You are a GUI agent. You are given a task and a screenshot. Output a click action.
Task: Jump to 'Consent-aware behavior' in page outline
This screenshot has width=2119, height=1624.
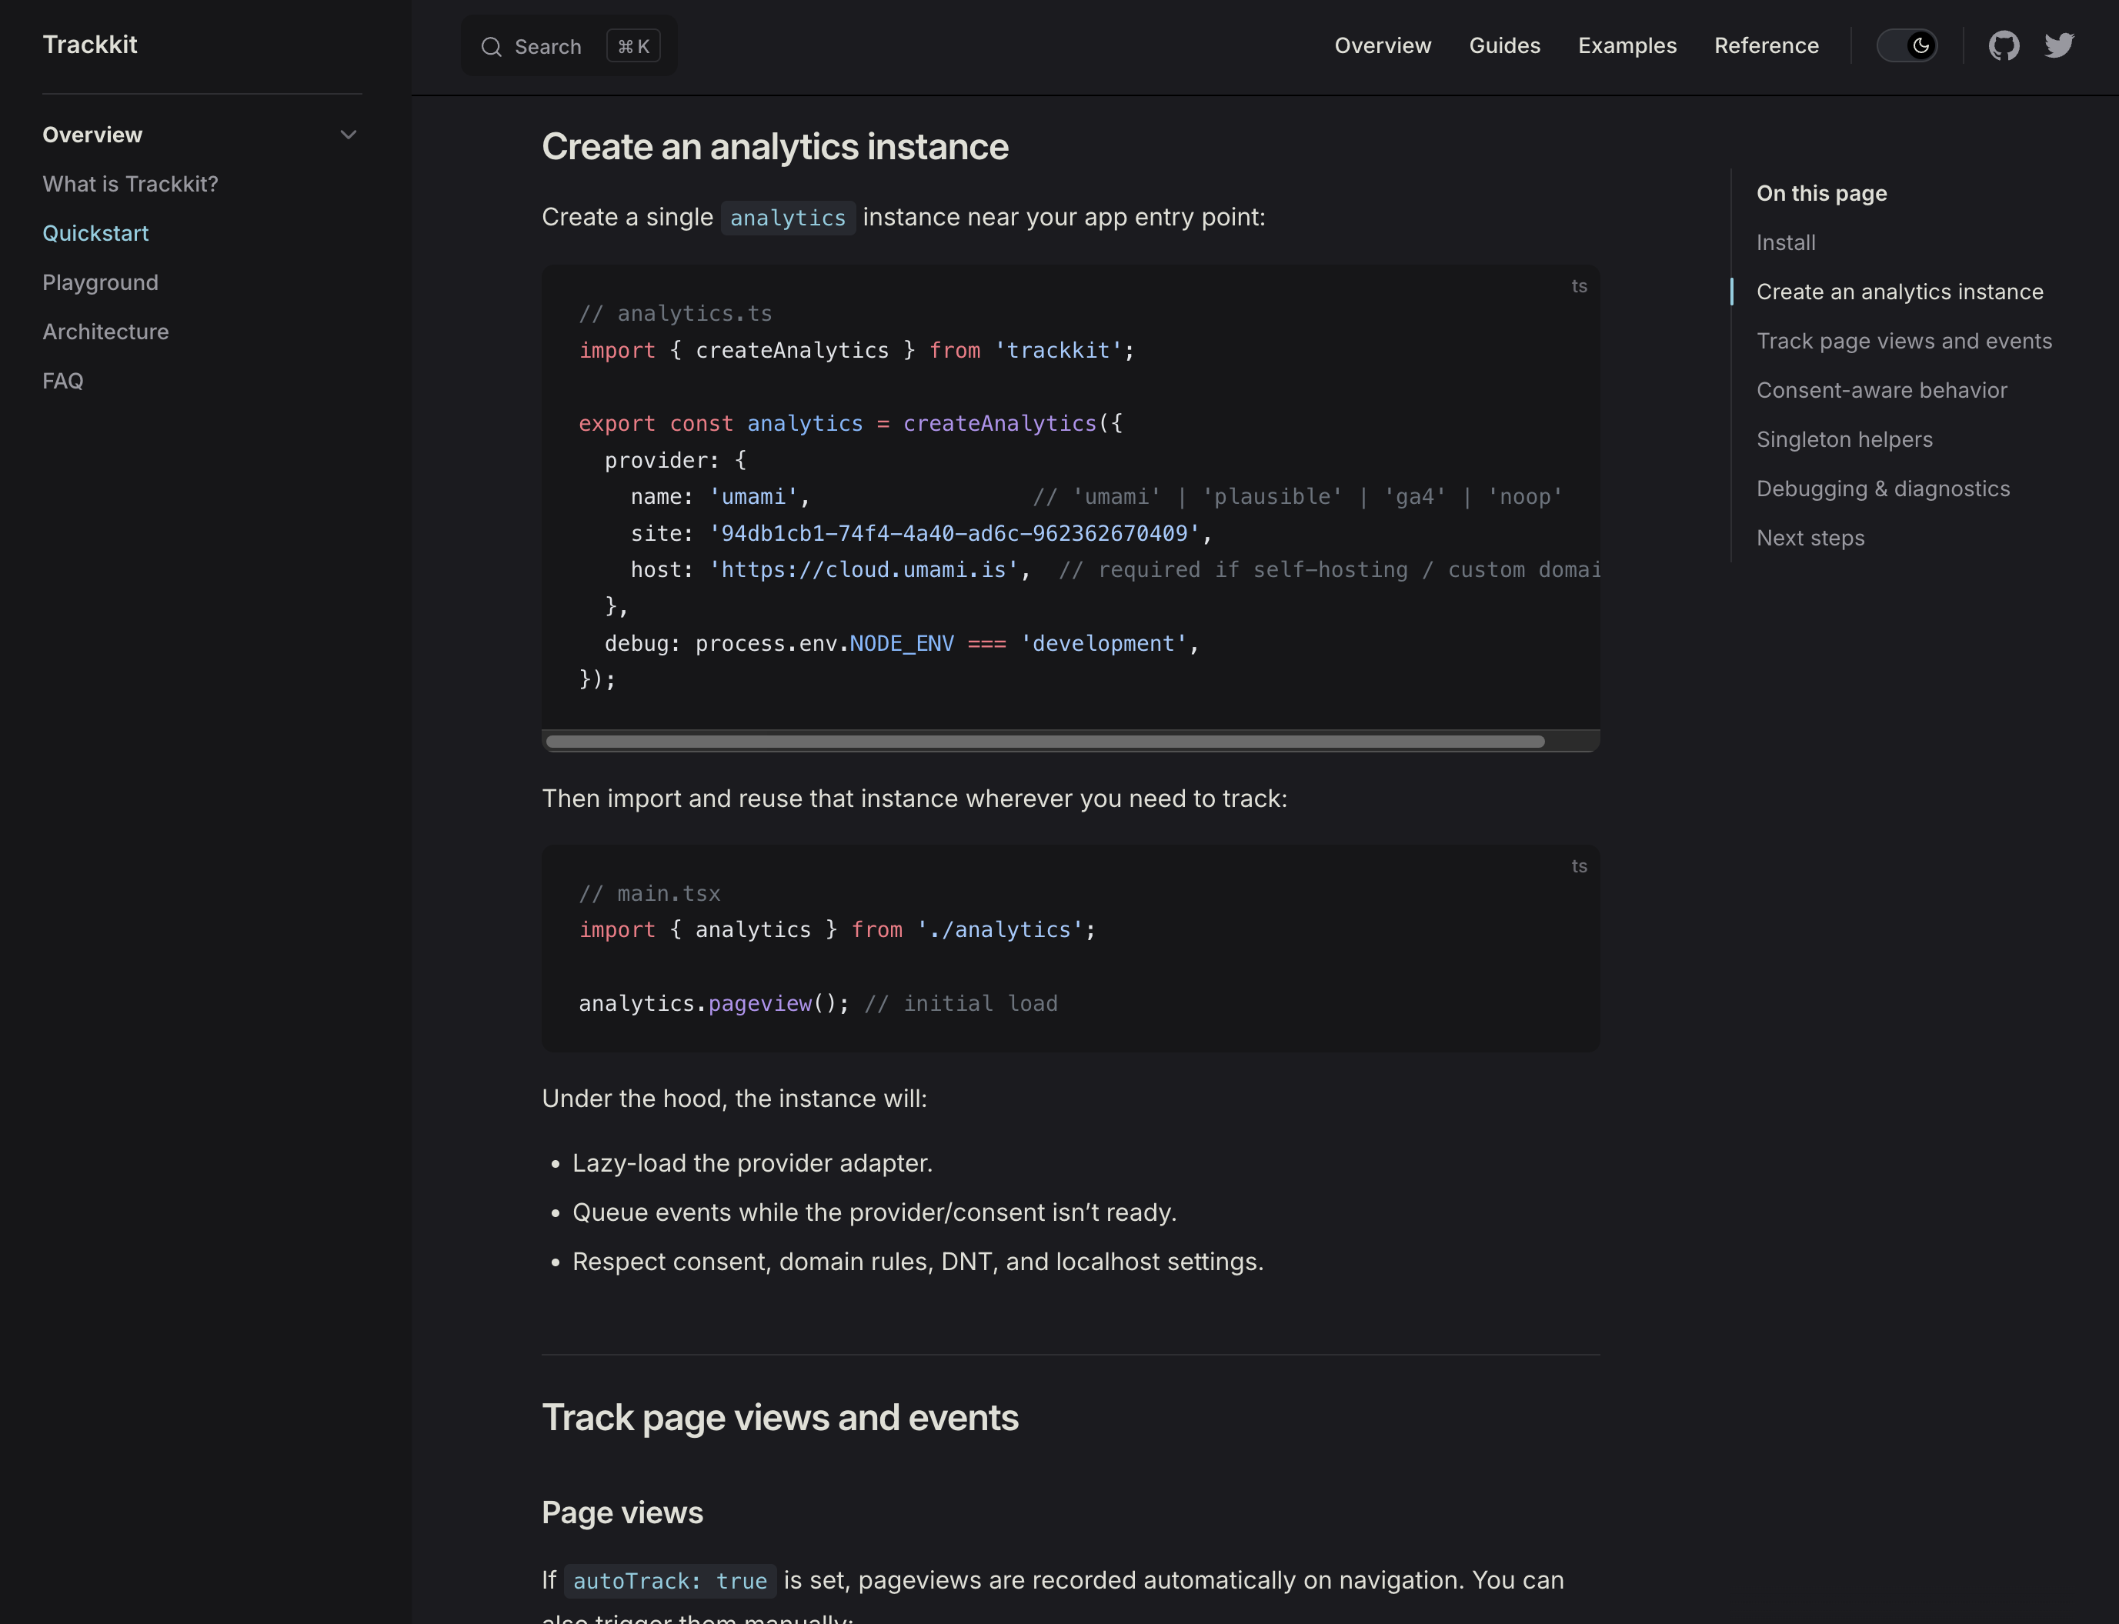[1881, 391]
